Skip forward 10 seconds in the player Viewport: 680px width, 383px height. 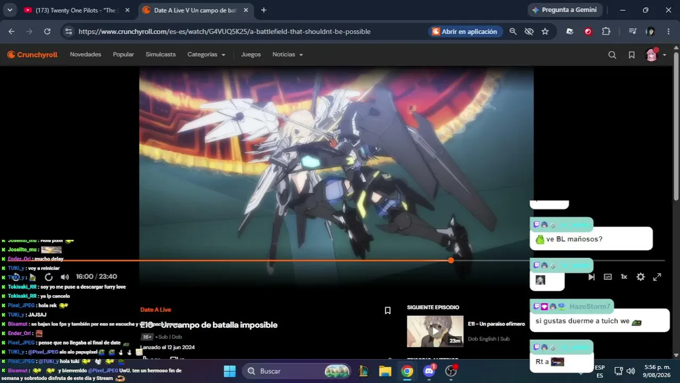pos(48,277)
